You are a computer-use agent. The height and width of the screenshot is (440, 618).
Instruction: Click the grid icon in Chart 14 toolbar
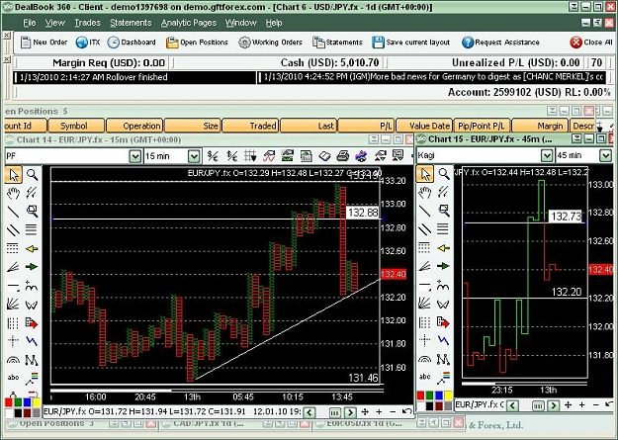250,156
